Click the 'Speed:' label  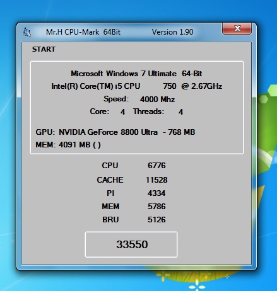coord(116,99)
